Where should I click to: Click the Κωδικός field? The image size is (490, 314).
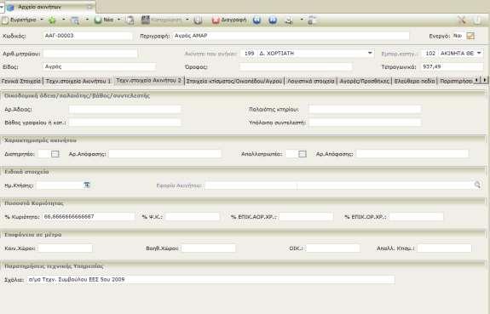pyautogui.click(x=87, y=36)
